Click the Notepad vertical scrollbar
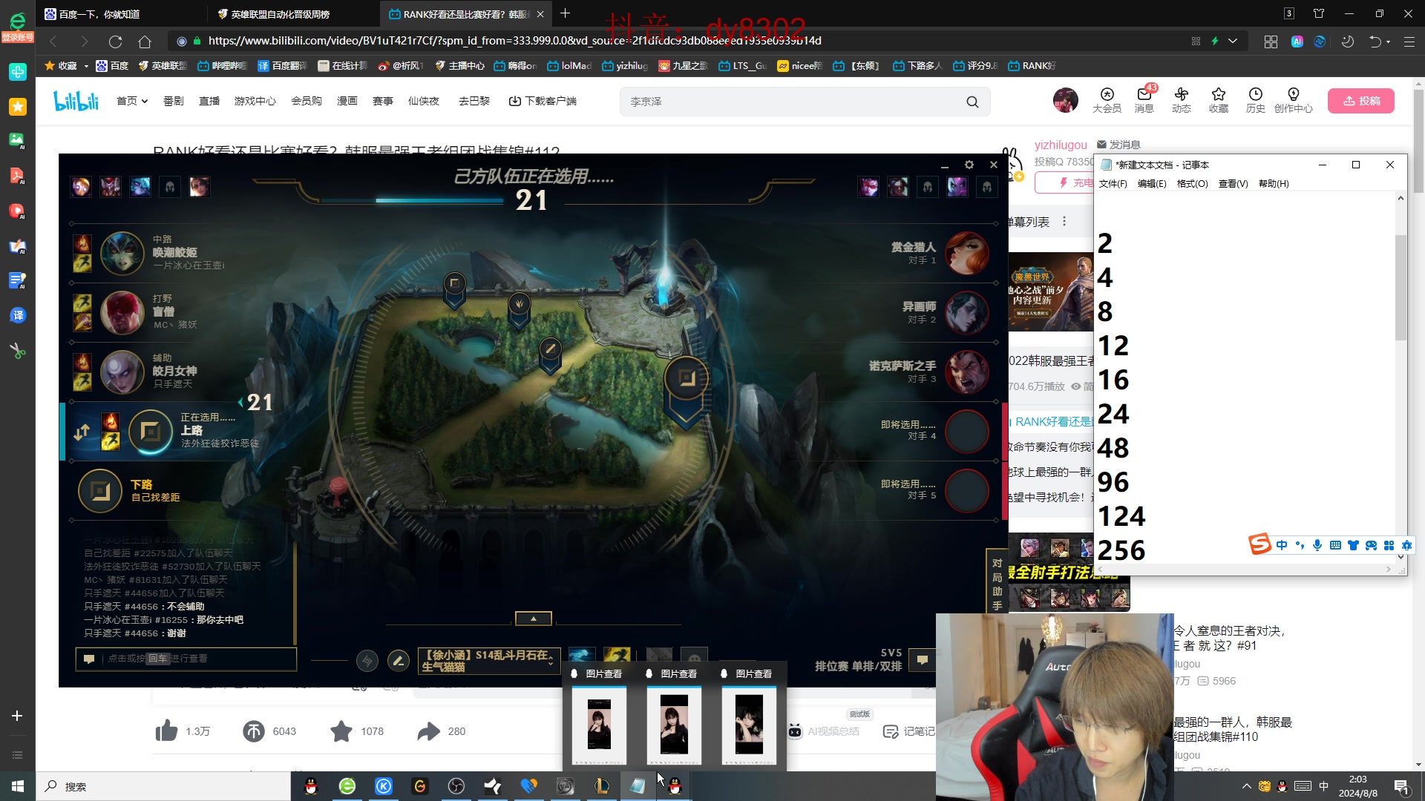The height and width of the screenshot is (801, 1425). click(x=1401, y=288)
